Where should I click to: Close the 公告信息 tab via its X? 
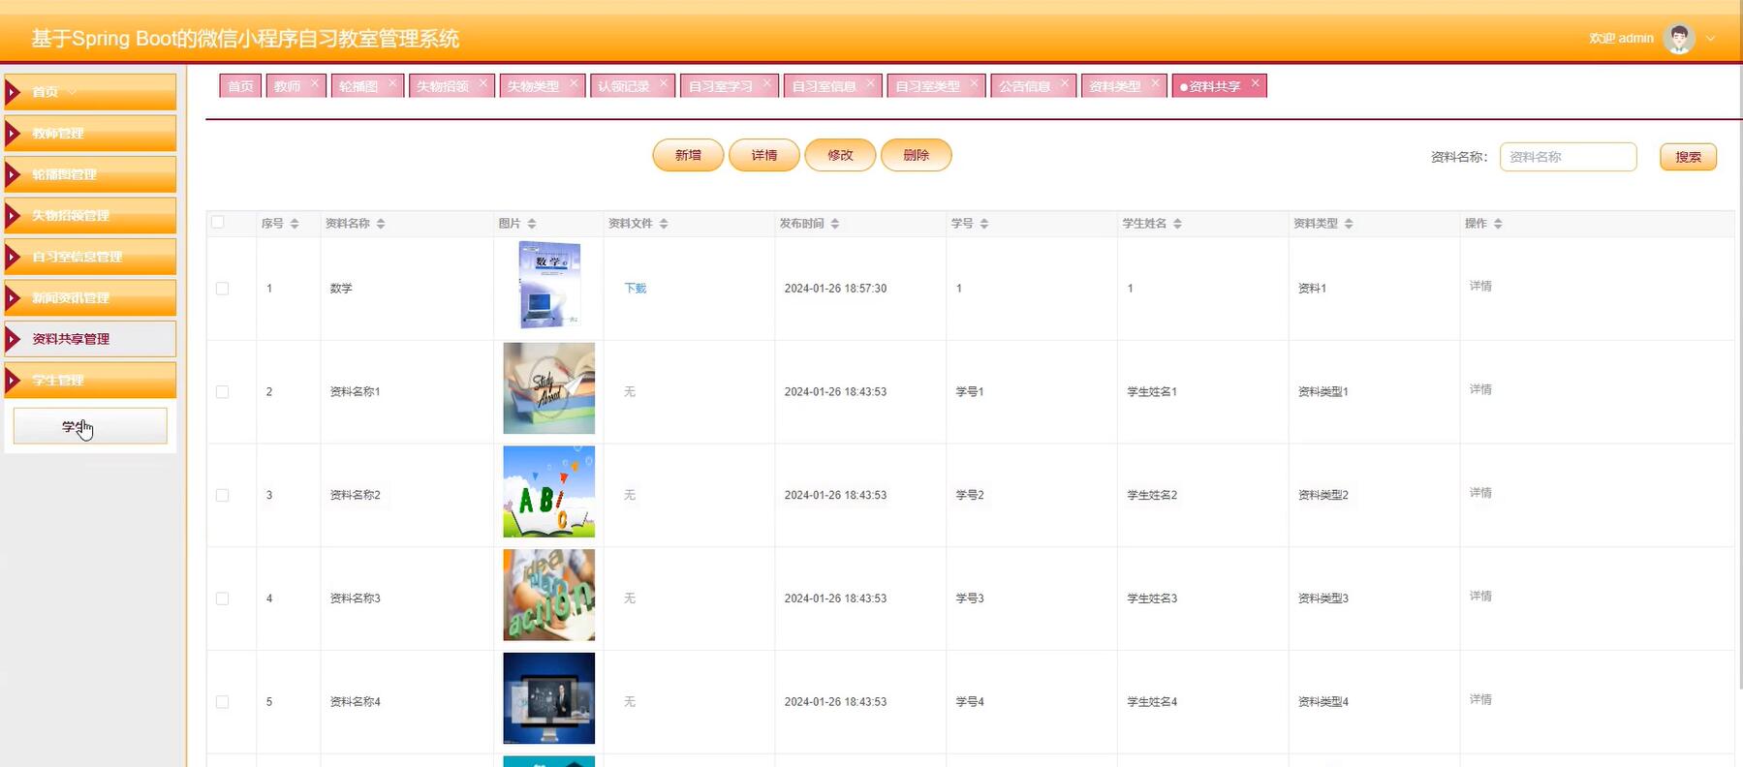(1065, 83)
